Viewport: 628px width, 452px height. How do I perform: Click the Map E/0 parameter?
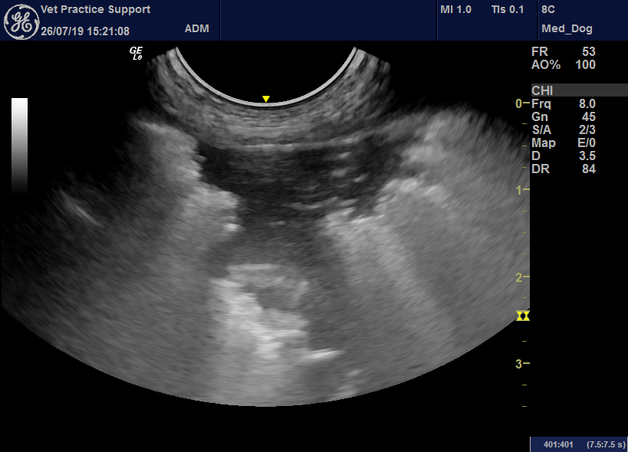(563, 142)
